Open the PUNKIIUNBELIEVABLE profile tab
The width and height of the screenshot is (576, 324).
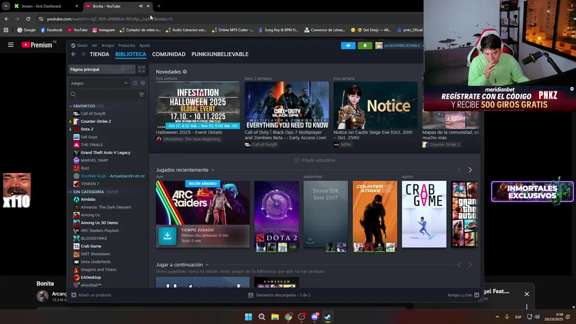(220, 54)
